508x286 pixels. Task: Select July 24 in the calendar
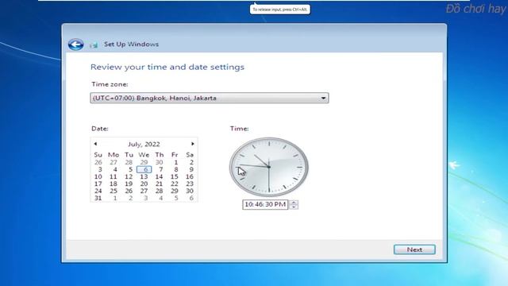98,191
